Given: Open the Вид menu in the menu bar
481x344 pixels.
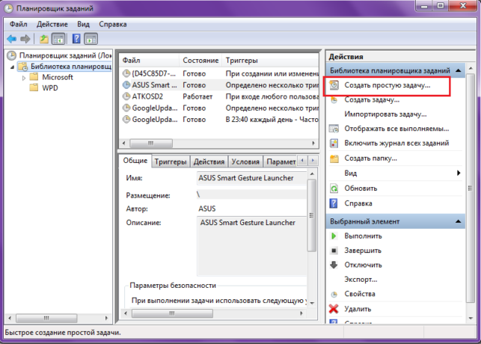Looking at the screenshot, I should [84, 24].
